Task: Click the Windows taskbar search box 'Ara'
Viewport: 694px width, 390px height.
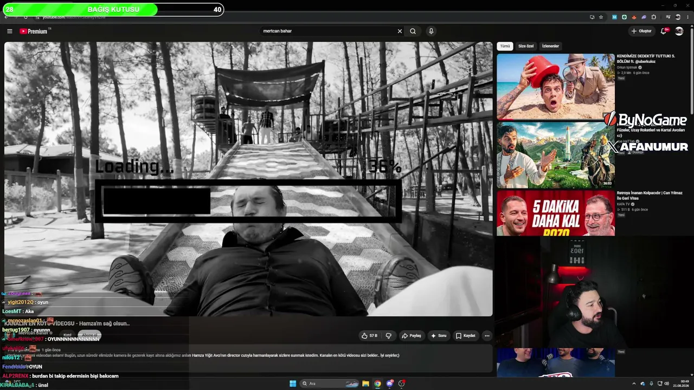Action: tap(330, 383)
